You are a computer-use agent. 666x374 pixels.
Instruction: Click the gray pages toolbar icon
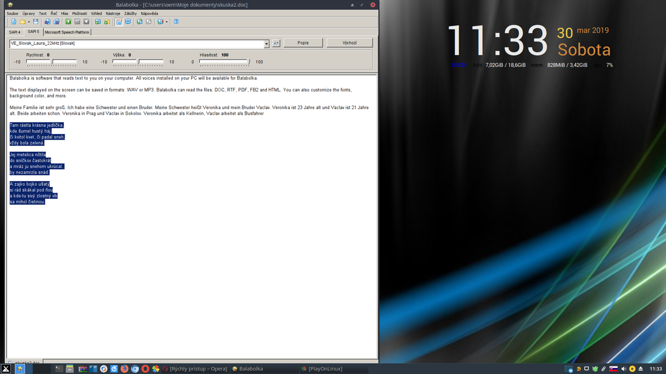(149, 22)
